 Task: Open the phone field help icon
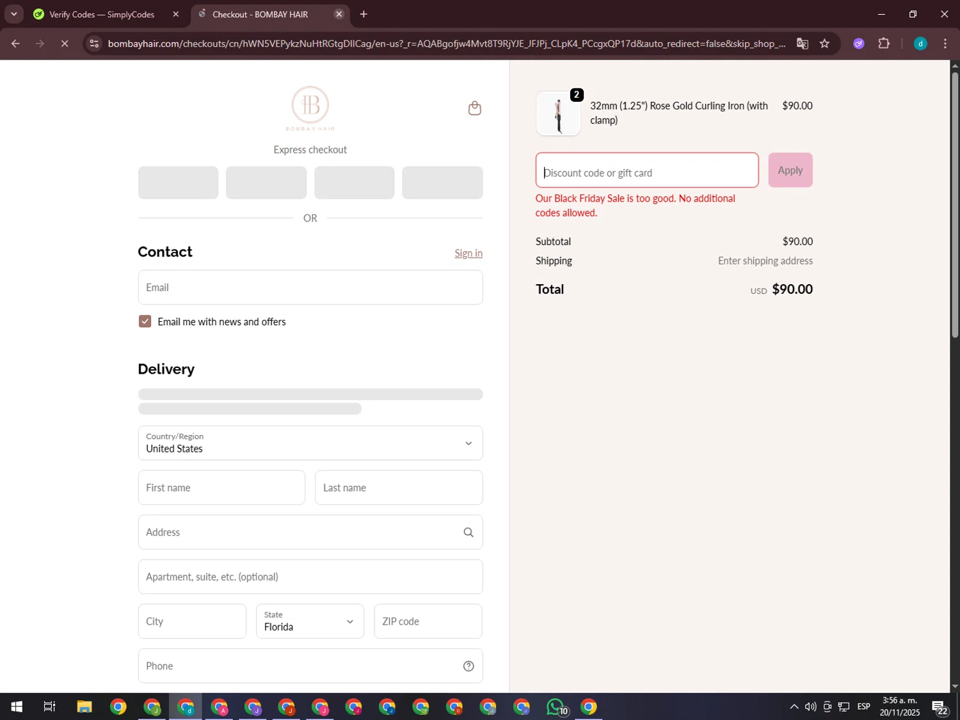(x=468, y=666)
